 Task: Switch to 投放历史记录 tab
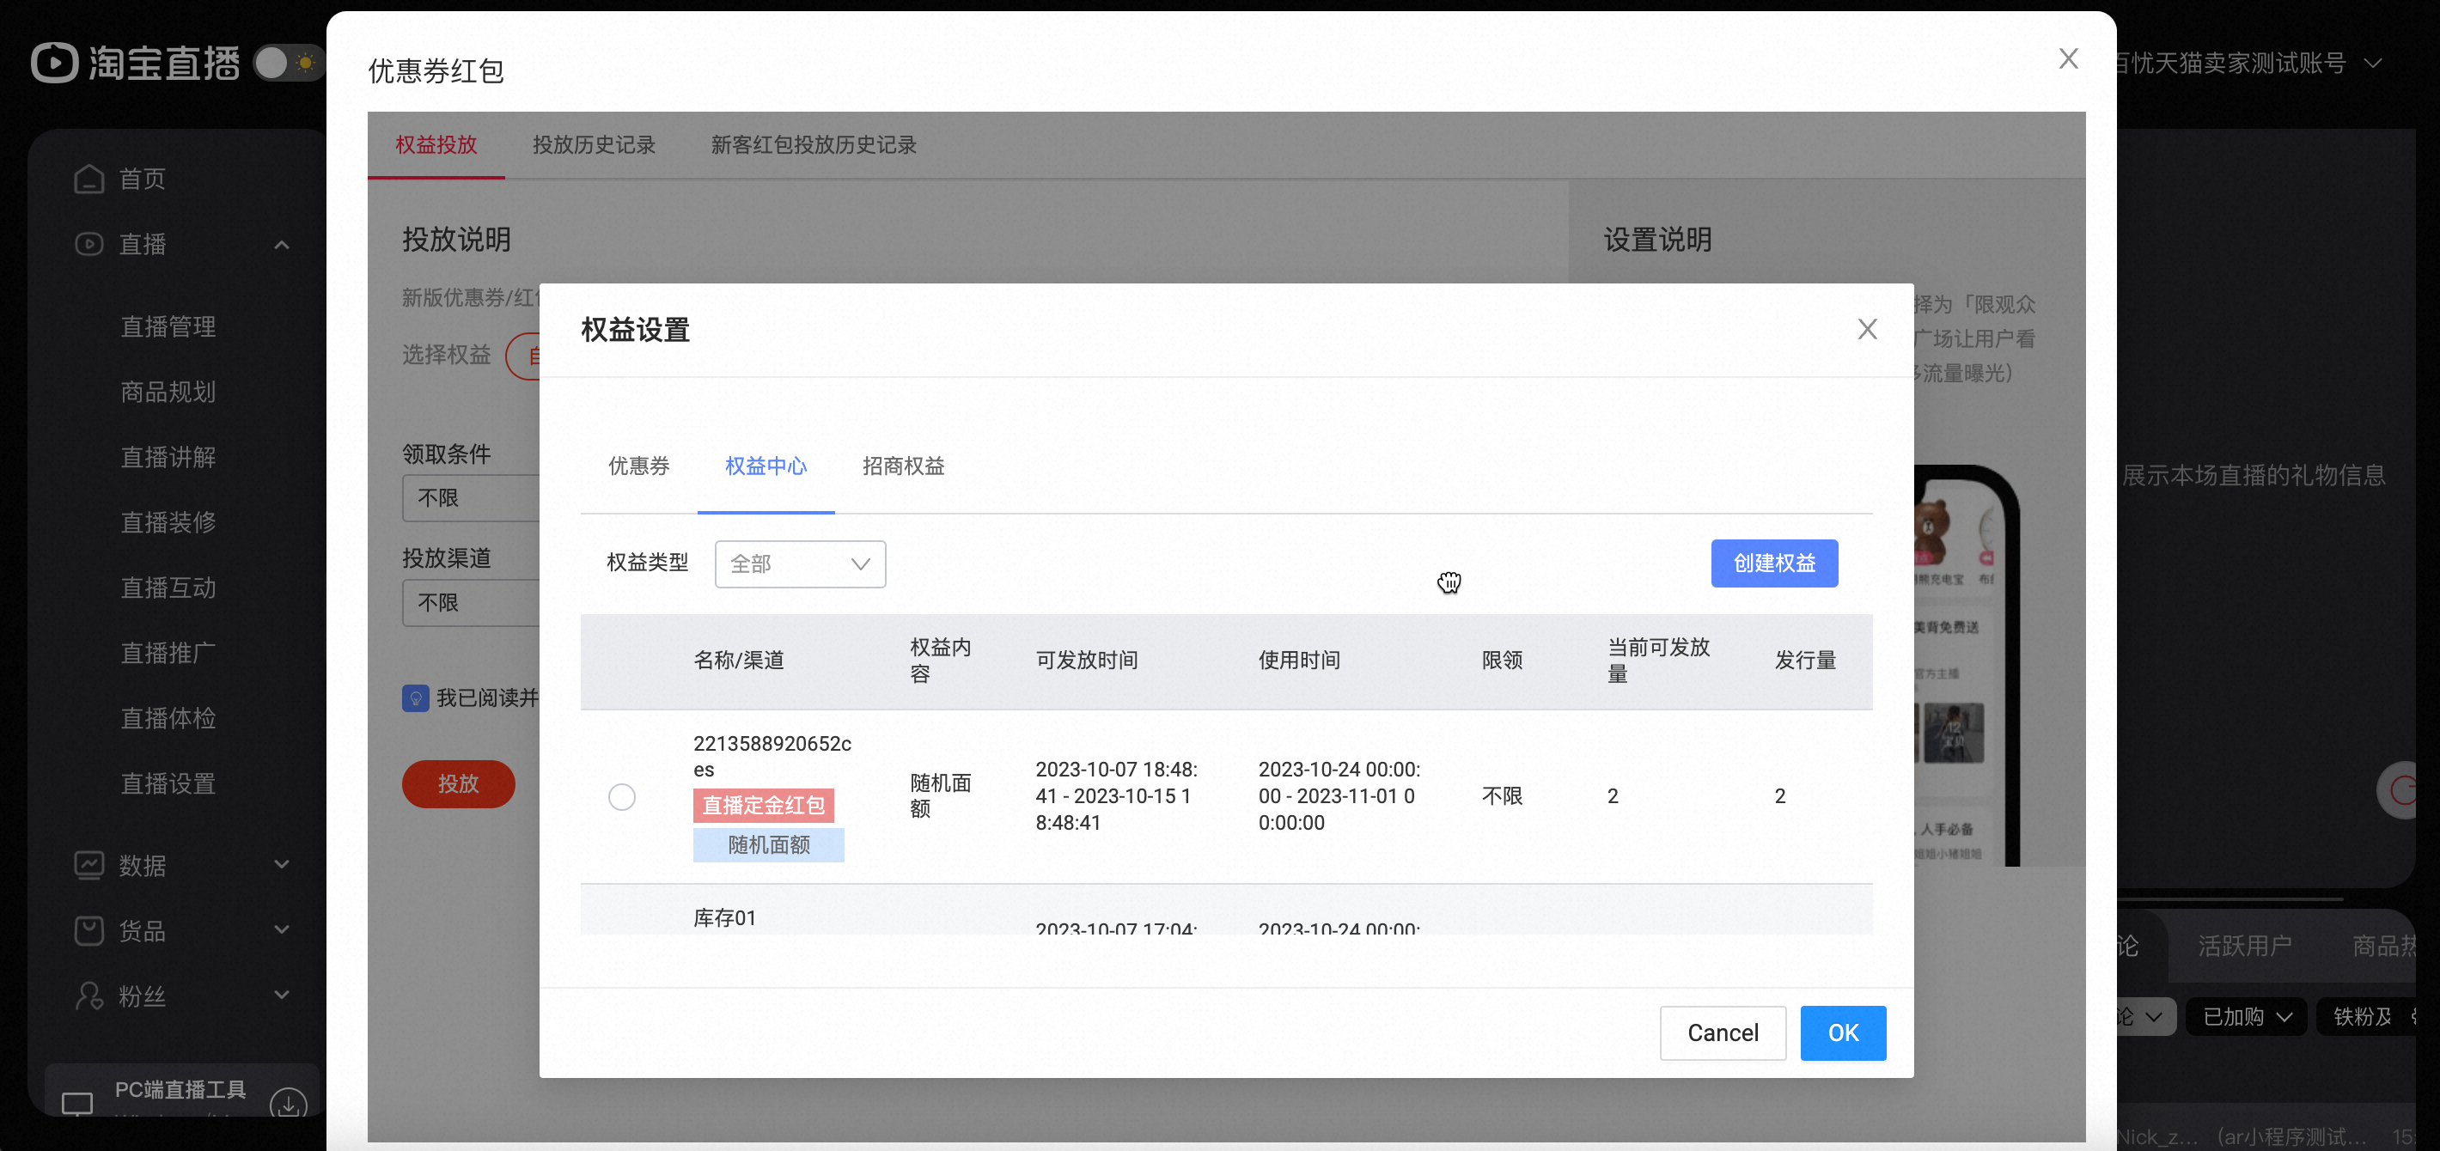[594, 145]
